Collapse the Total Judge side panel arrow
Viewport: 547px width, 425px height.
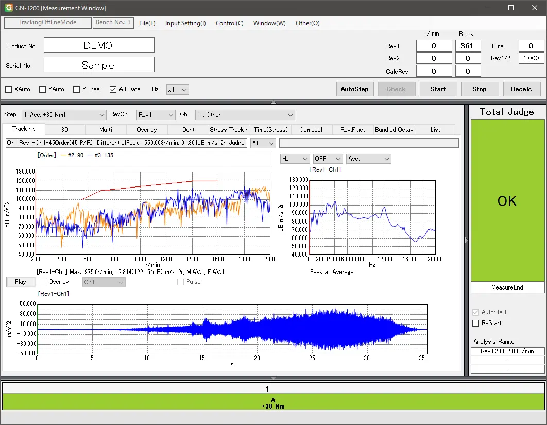pos(467,240)
